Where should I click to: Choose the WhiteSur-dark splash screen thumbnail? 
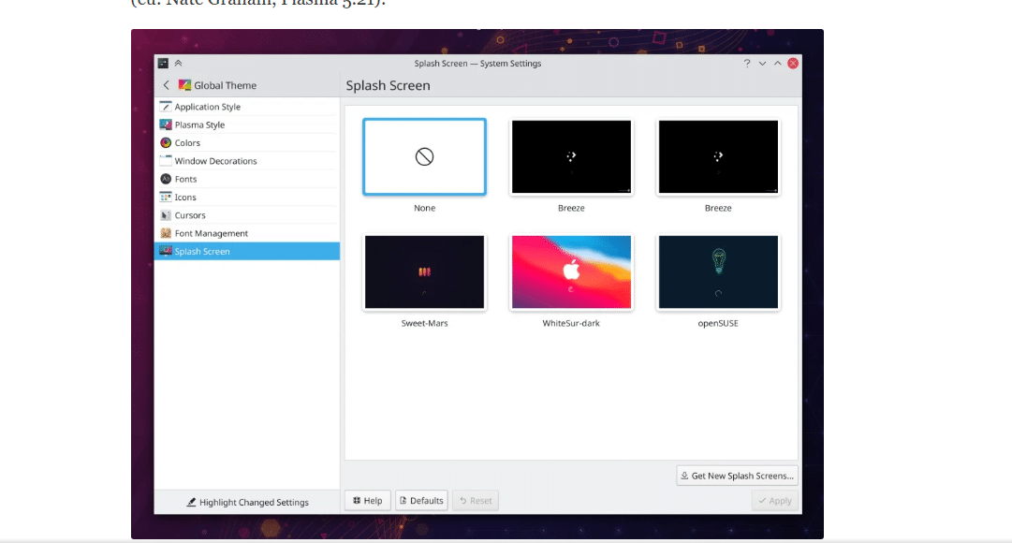point(571,271)
